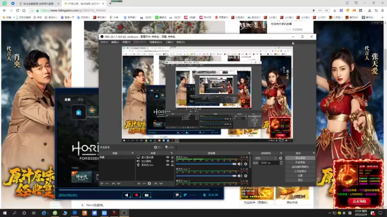Remove the selected scene with the minus icon

click(x=107, y=184)
